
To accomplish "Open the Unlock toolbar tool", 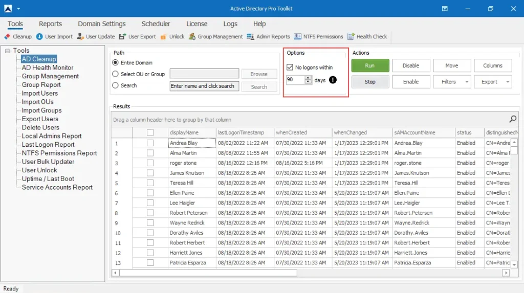I will click(172, 37).
